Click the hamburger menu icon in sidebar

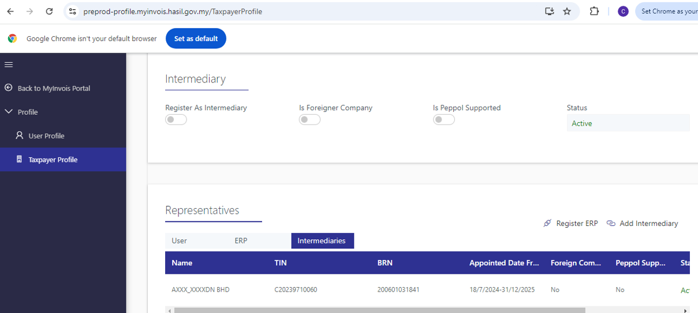(9, 65)
